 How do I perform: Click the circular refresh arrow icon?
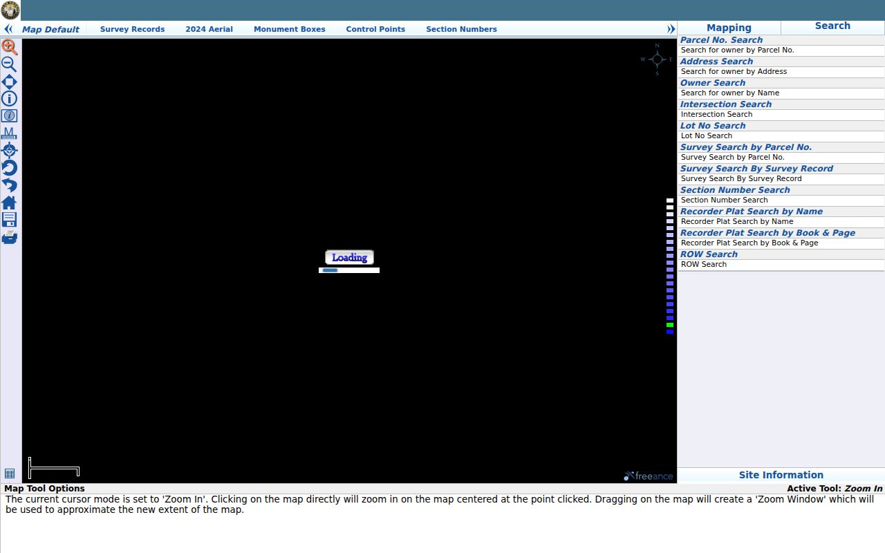click(x=10, y=168)
